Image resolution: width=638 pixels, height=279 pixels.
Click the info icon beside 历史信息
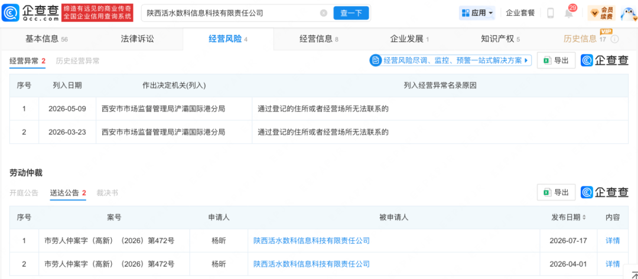click(x=615, y=39)
